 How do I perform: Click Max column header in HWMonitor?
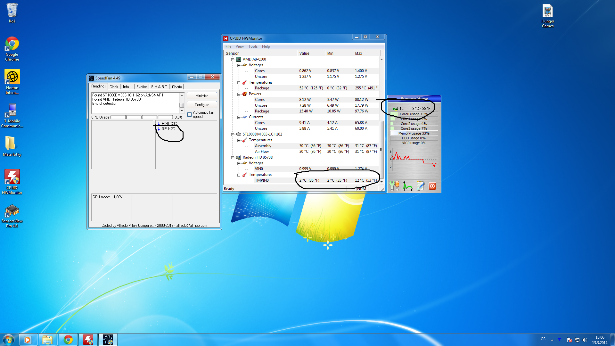point(366,54)
